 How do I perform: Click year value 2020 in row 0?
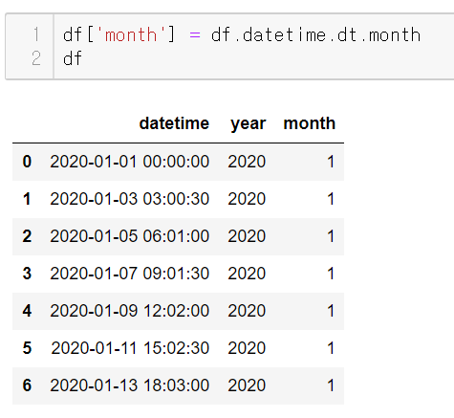coord(247,162)
